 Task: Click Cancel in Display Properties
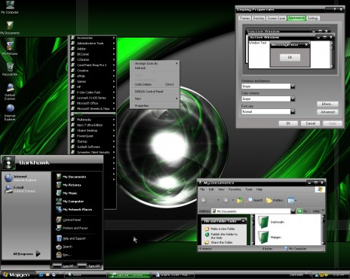coord(311,123)
